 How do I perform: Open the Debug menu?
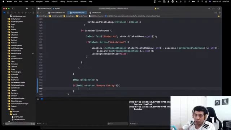62,1
